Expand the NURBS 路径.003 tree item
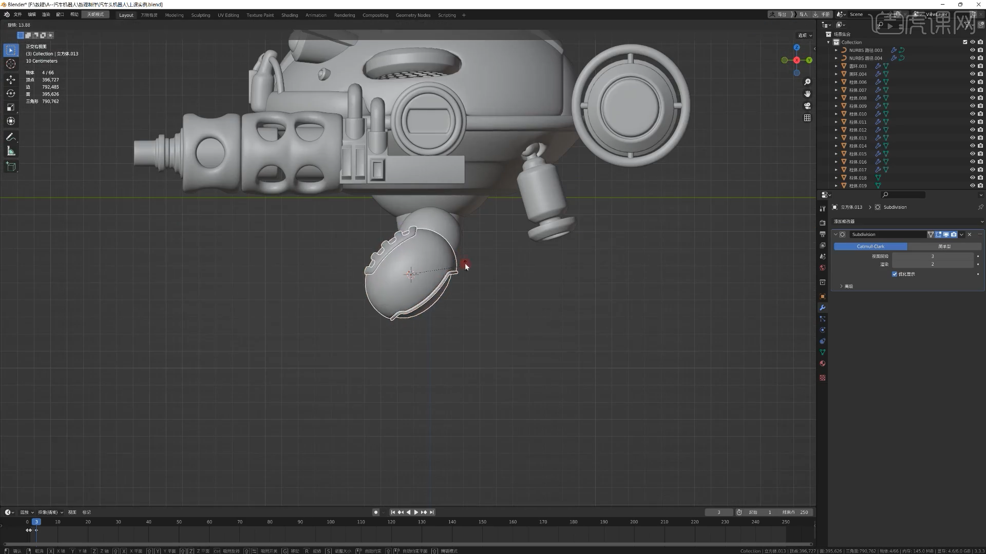986x554 pixels. coord(836,50)
